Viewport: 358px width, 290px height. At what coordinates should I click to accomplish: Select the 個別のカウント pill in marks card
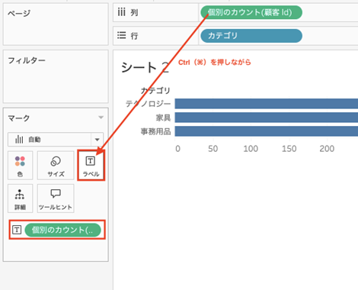62,230
